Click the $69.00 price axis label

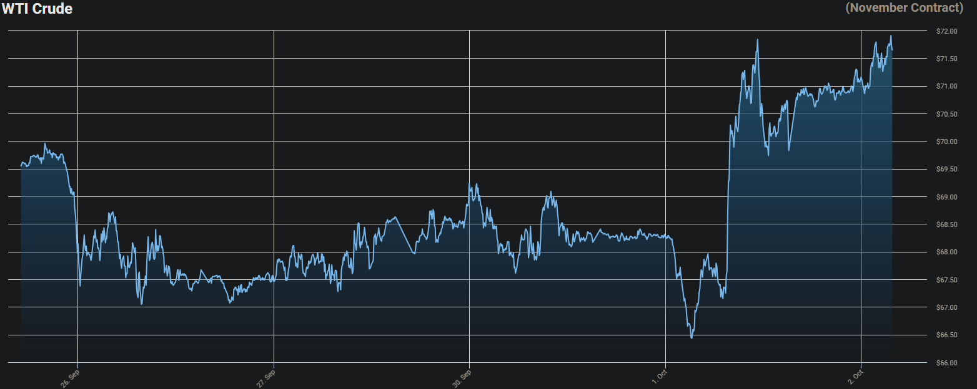pos(947,197)
